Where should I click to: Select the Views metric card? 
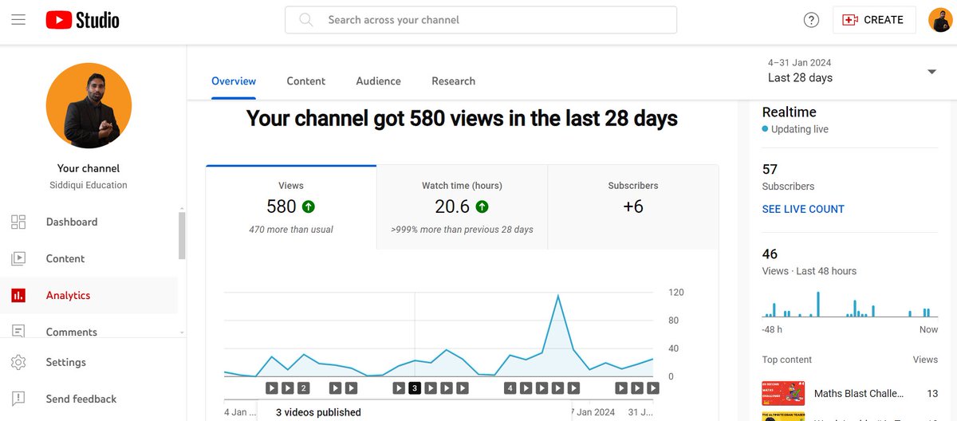pyautogui.click(x=291, y=207)
